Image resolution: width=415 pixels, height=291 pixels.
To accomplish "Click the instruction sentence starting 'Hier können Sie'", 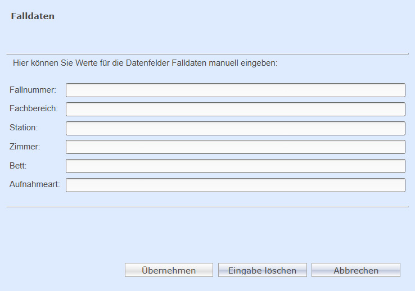I will 145,63.
